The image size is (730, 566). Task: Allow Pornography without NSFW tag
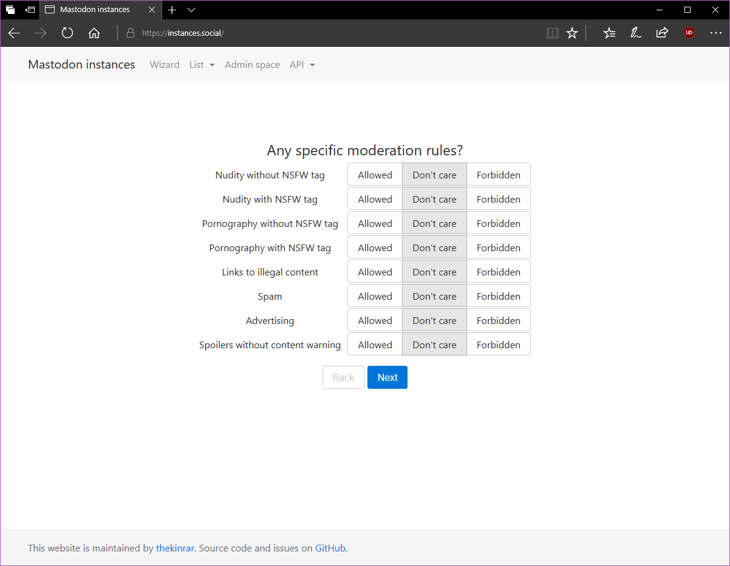(x=375, y=223)
